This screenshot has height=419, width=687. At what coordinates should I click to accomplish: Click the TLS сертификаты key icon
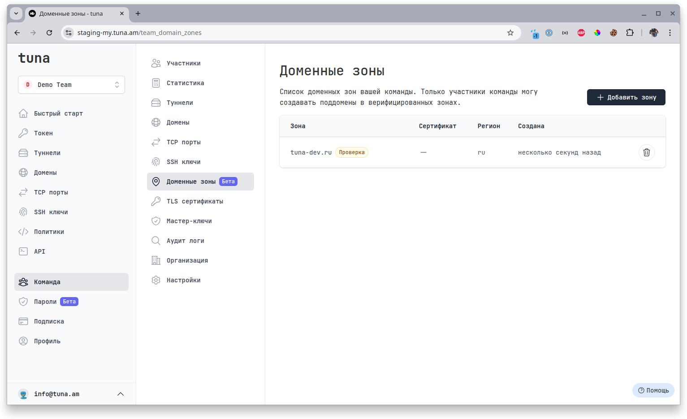(156, 201)
